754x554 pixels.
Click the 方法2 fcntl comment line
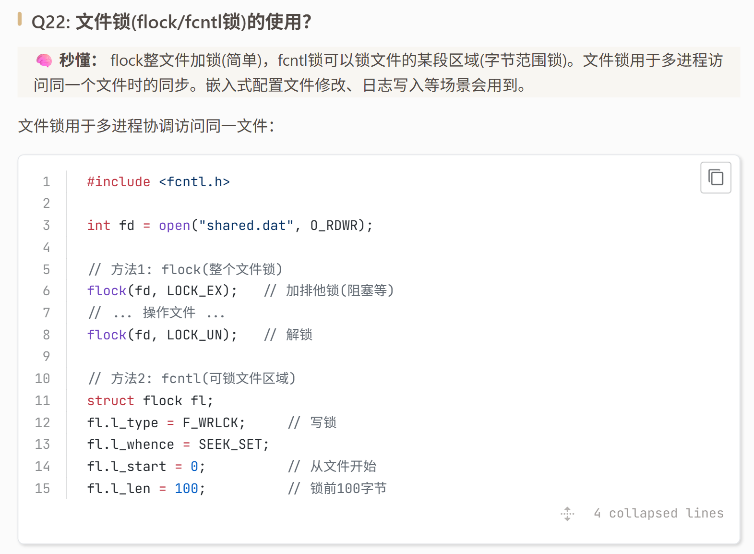coord(191,378)
